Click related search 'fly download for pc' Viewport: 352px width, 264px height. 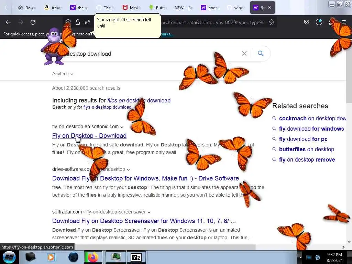tap(303, 139)
